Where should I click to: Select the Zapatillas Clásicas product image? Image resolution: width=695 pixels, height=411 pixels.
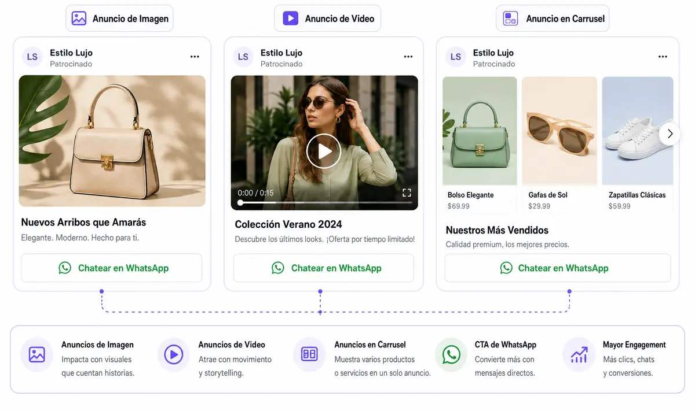[638, 131]
